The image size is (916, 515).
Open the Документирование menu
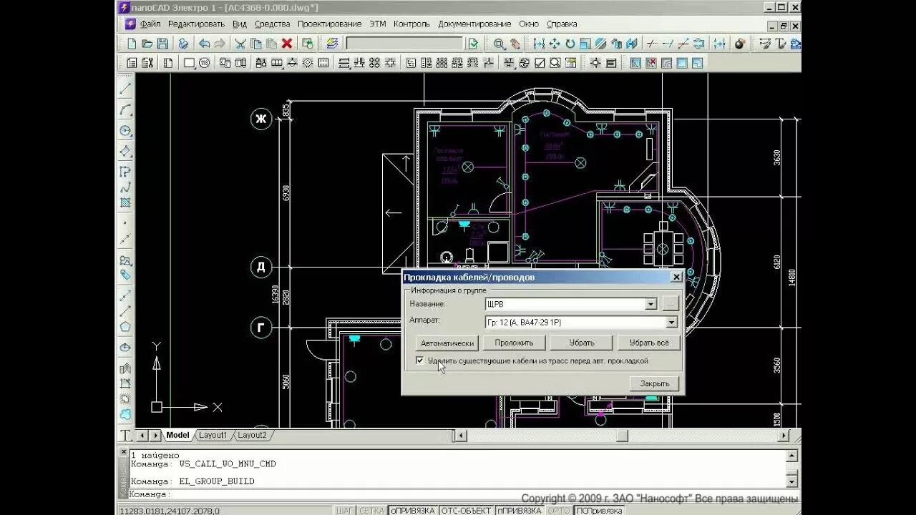(474, 24)
